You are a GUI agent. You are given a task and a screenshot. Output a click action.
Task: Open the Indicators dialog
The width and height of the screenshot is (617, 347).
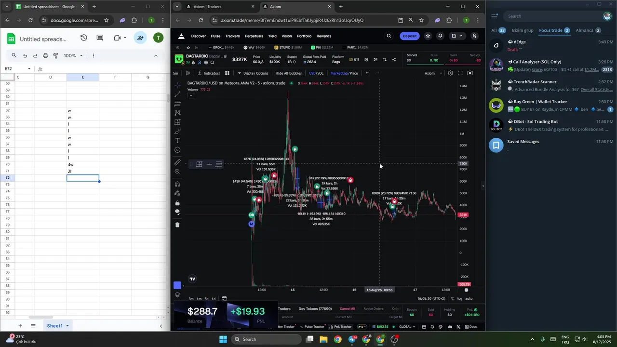tap(208, 73)
